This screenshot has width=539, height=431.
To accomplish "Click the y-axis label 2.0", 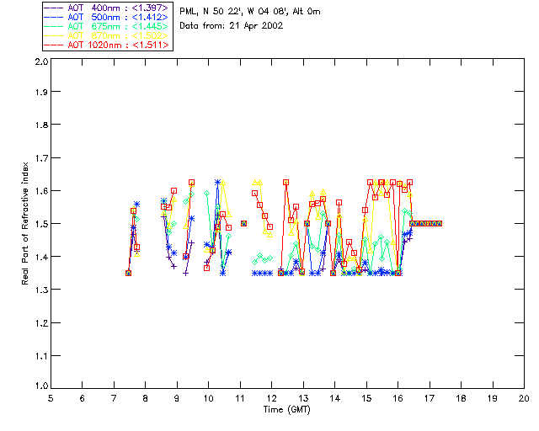I will click(x=41, y=61).
